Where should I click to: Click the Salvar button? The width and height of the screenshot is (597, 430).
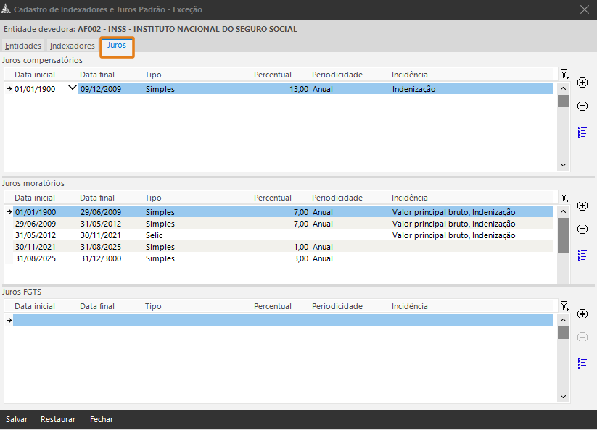click(17, 419)
